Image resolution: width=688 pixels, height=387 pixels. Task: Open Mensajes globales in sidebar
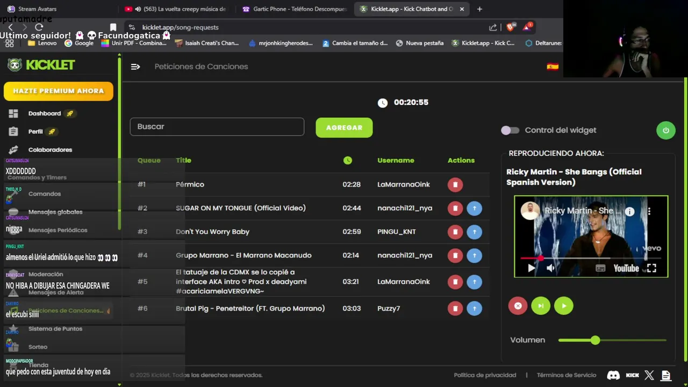(55, 212)
